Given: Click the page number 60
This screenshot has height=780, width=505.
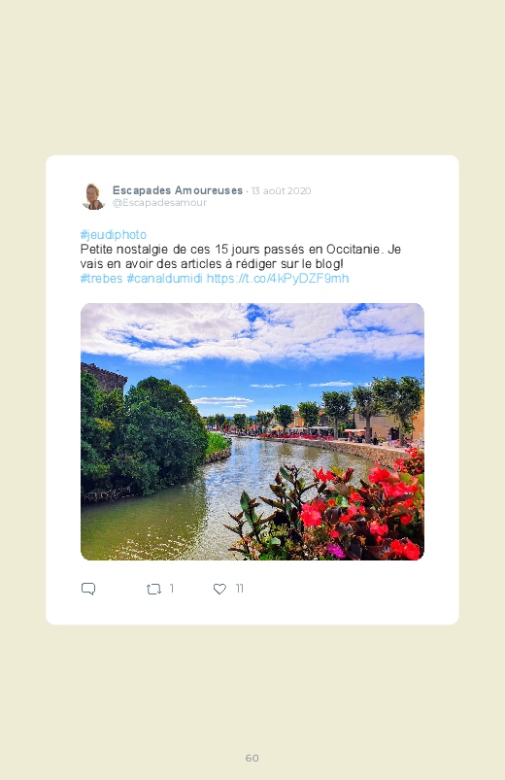Looking at the screenshot, I should [x=252, y=758].
